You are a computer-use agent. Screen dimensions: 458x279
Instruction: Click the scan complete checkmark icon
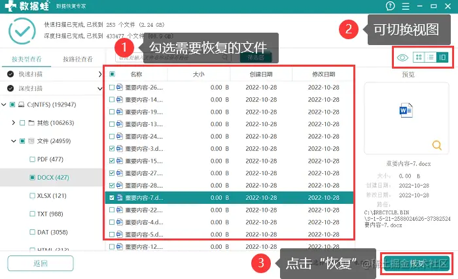(22, 31)
